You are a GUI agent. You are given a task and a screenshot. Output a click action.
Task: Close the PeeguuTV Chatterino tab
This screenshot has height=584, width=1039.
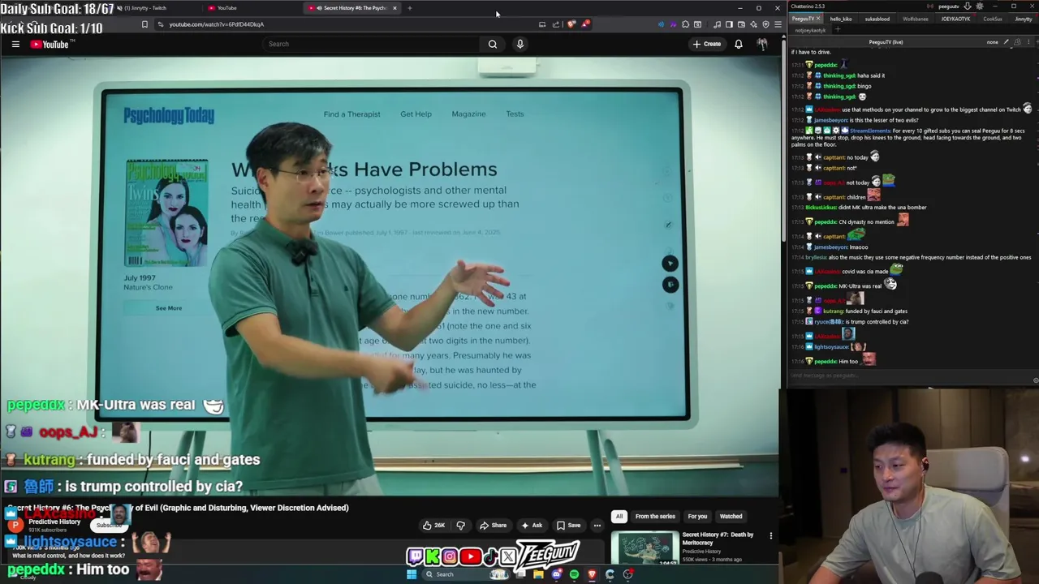[819, 19]
